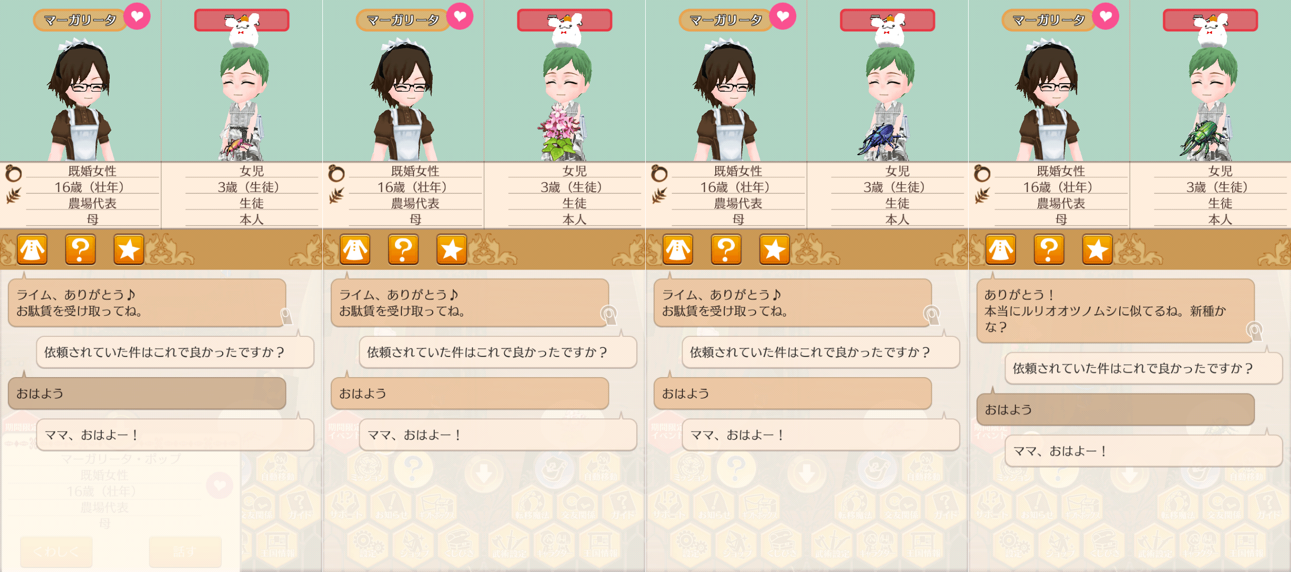Toggle the faded heart beside マーガリータ・ポップ

click(x=219, y=485)
